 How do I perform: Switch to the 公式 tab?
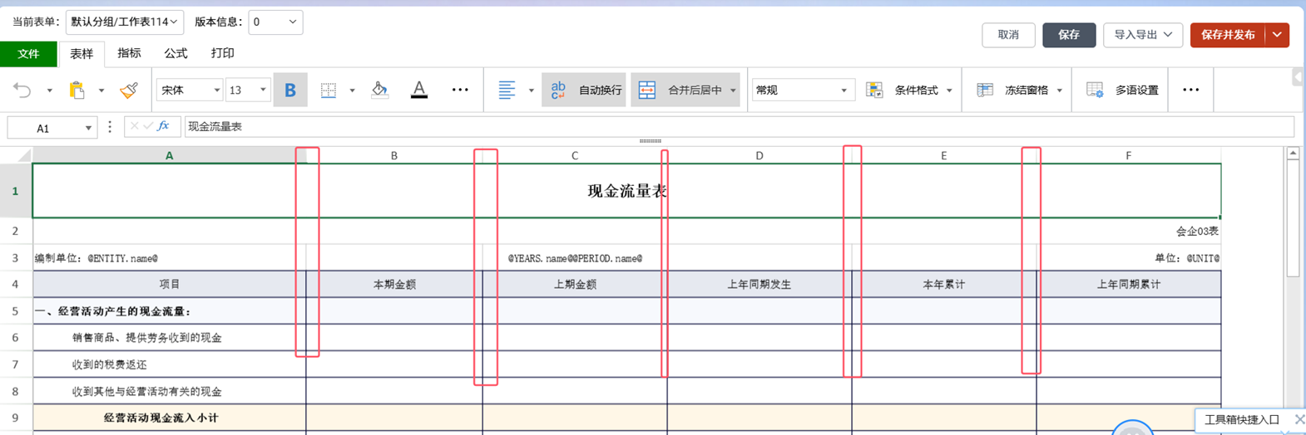pos(176,53)
